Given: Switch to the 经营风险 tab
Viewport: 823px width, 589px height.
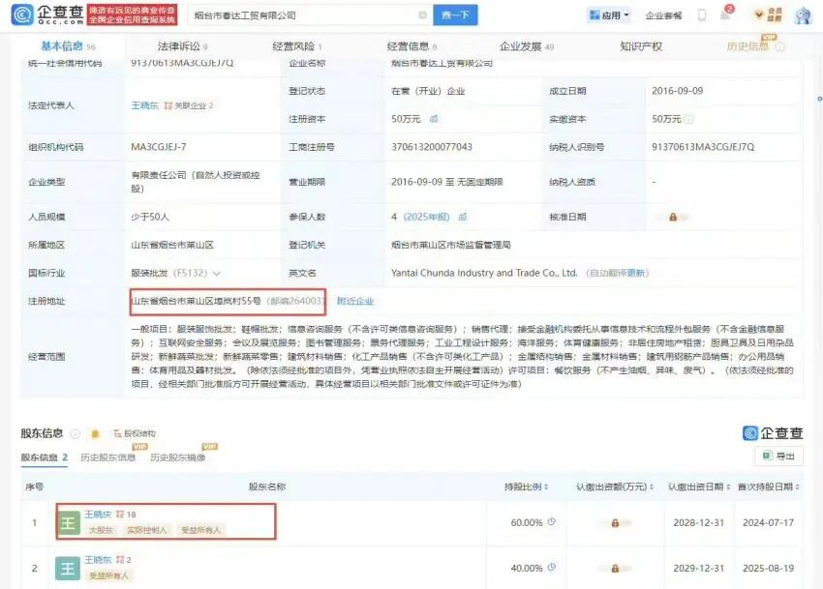Looking at the screenshot, I should 296,46.
